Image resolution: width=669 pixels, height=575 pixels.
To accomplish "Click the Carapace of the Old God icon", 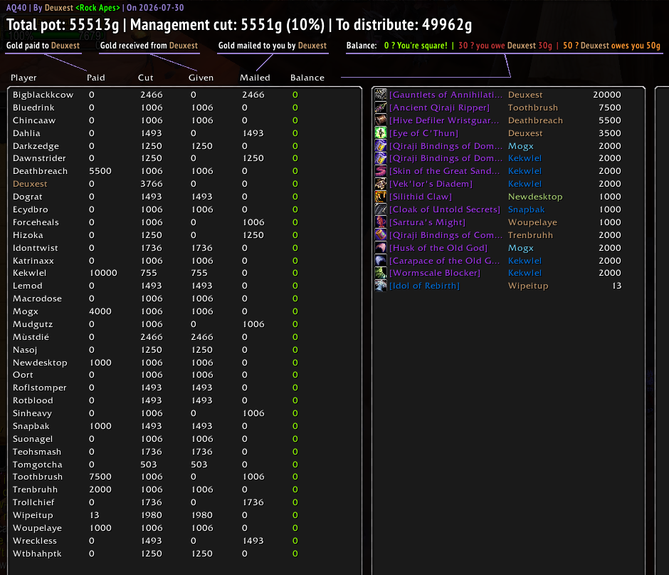I will (381, 261).
